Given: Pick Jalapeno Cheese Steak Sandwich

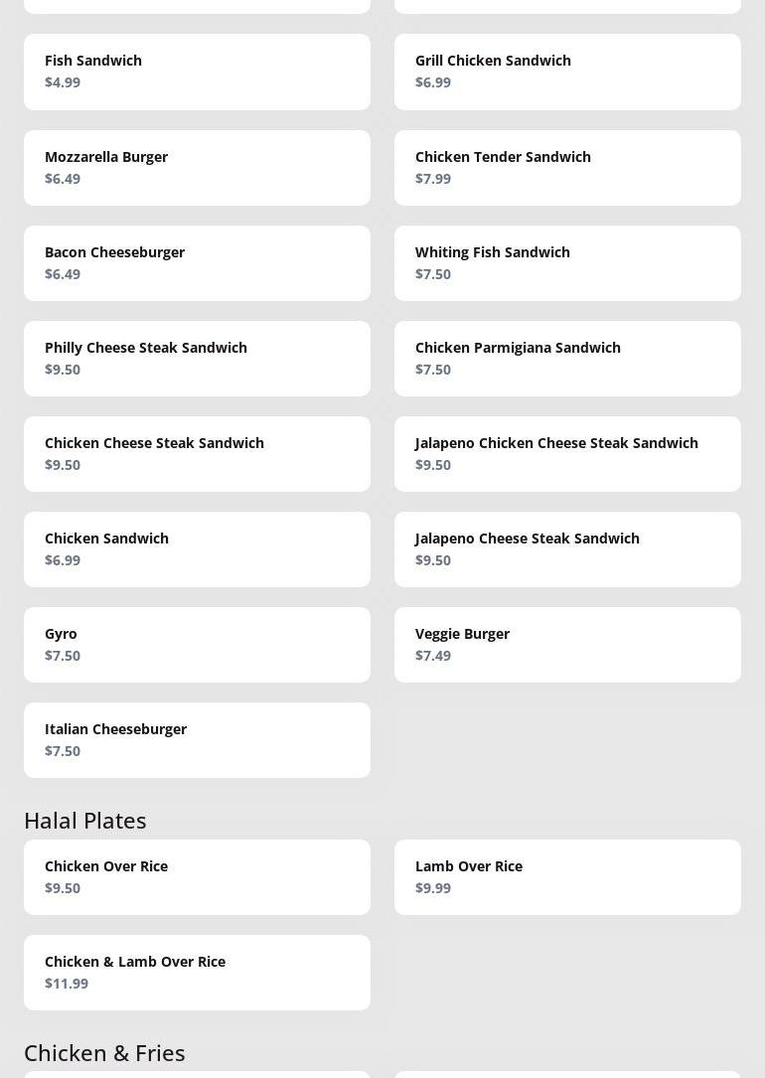Looking at the screenshot, I should click(567, 549).
